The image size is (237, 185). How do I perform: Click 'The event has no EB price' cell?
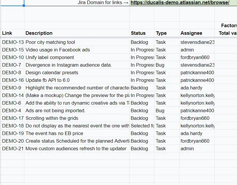pos(77,133)
